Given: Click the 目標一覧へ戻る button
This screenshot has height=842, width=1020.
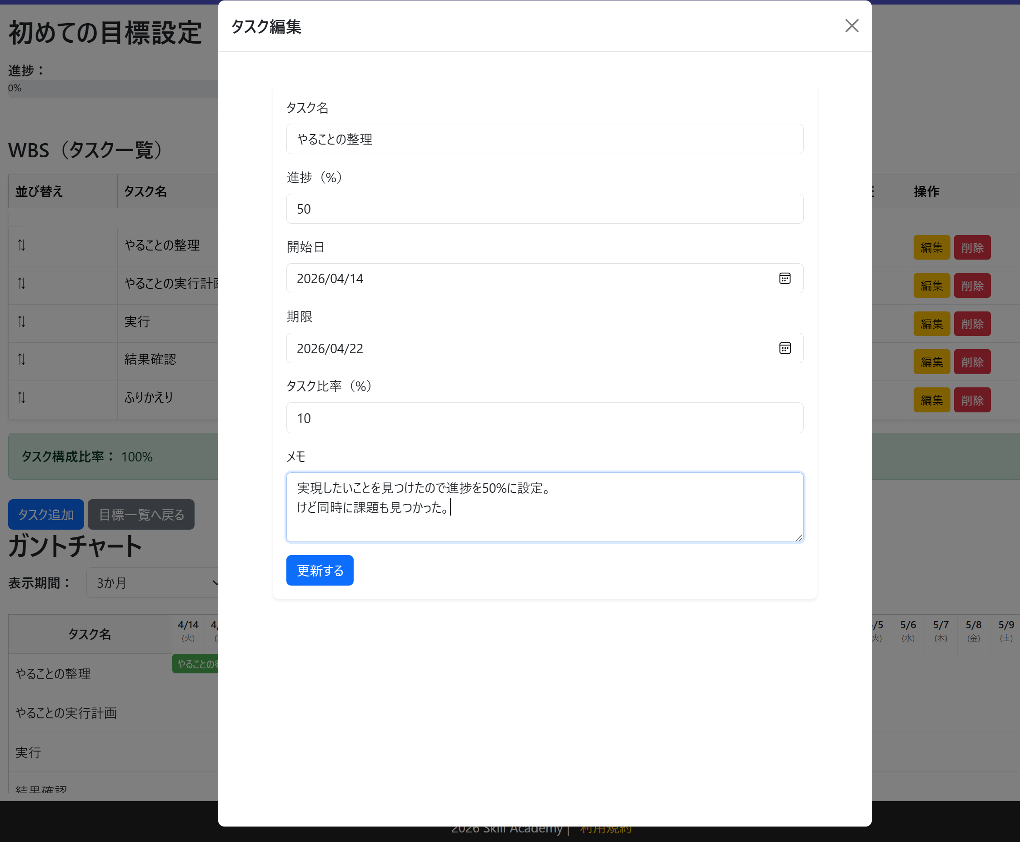Looking at the screenshot, I should tap(141, 514).
